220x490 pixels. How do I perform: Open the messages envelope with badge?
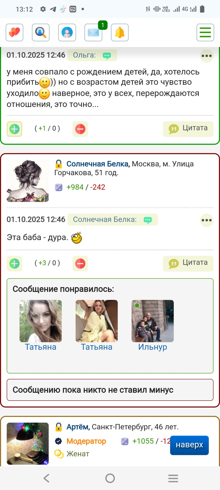coord(94,33)
